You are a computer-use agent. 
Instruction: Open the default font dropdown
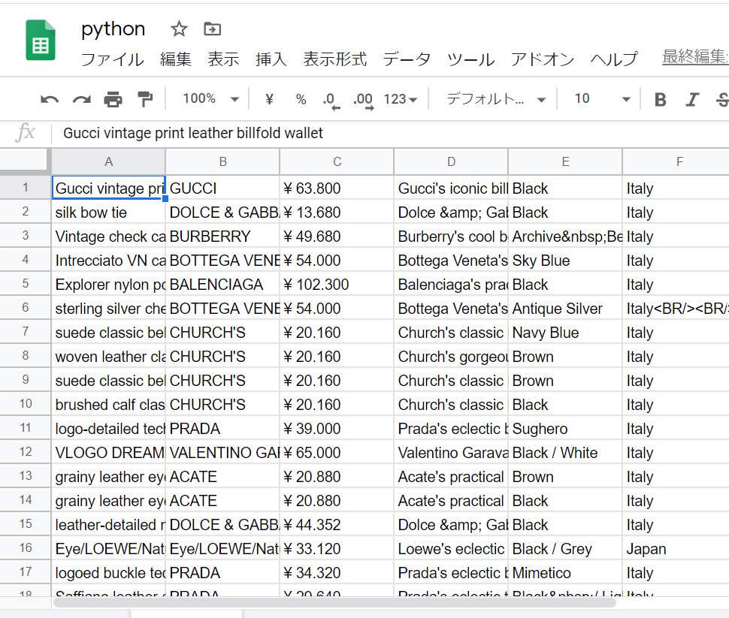coord(496,99)
